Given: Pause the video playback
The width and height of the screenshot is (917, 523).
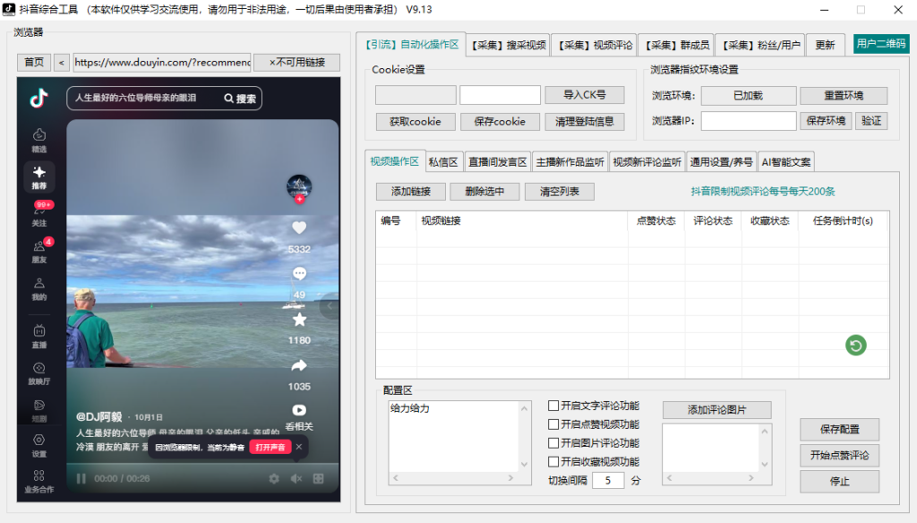Looking at the screenshot, I should (81, 478).
